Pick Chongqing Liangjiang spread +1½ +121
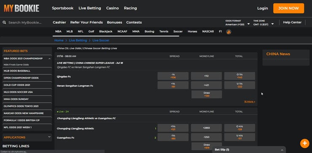312x153 pixels. point(173,128)
